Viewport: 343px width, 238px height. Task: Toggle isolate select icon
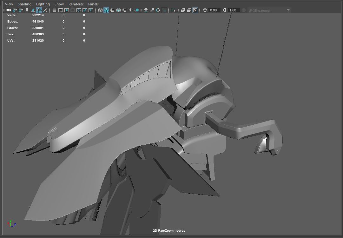click(x=174, y=10)
